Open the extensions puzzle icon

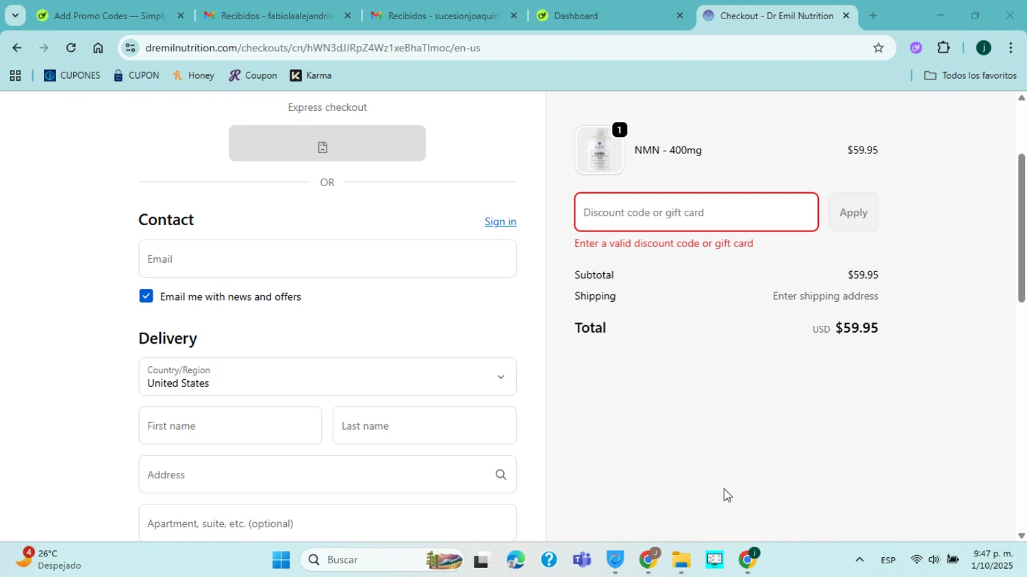(x=943, y=48)
